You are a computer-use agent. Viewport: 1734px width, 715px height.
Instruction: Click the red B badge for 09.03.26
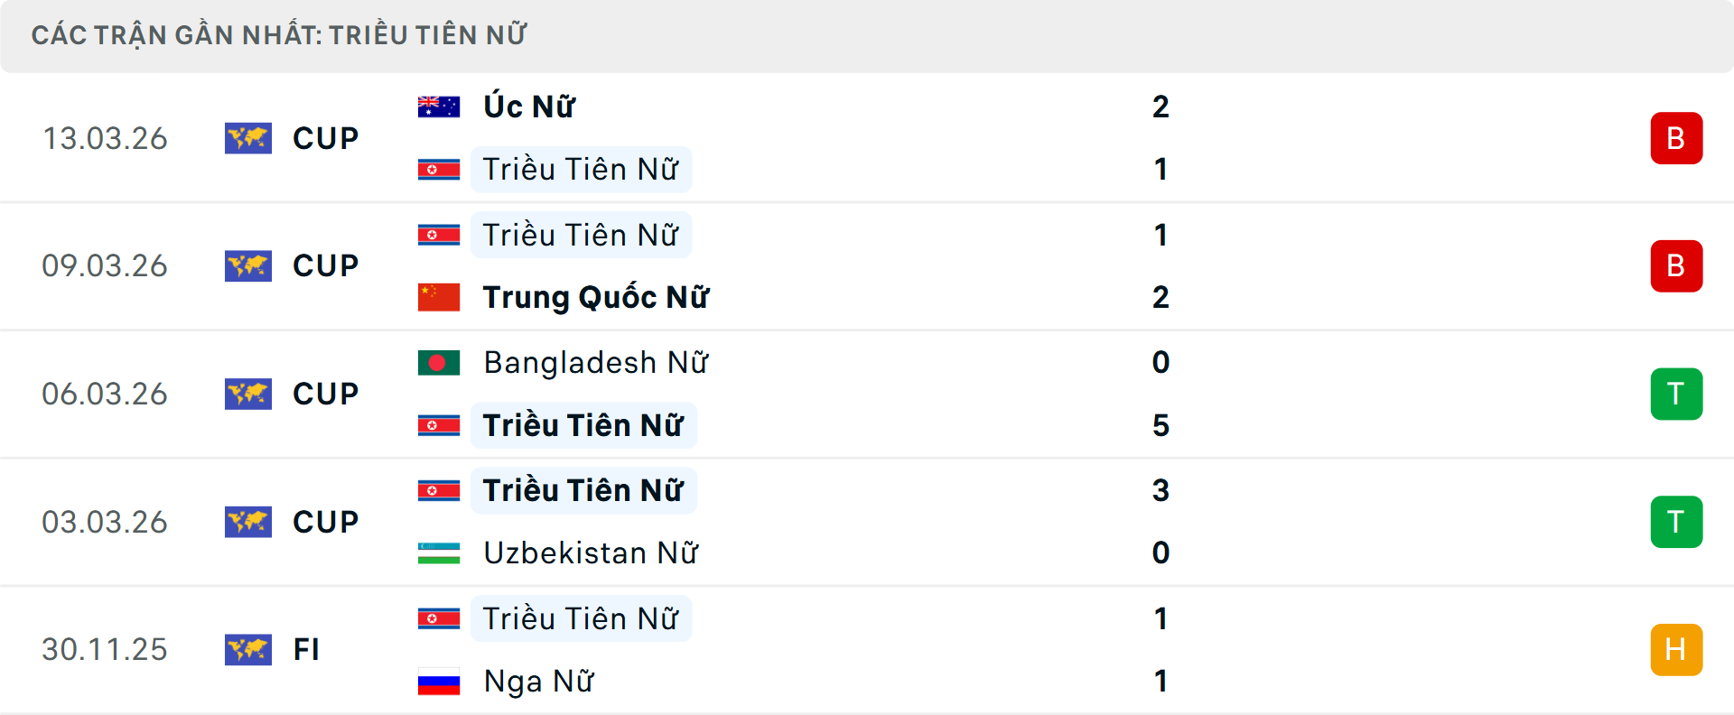click(1676, 266)
